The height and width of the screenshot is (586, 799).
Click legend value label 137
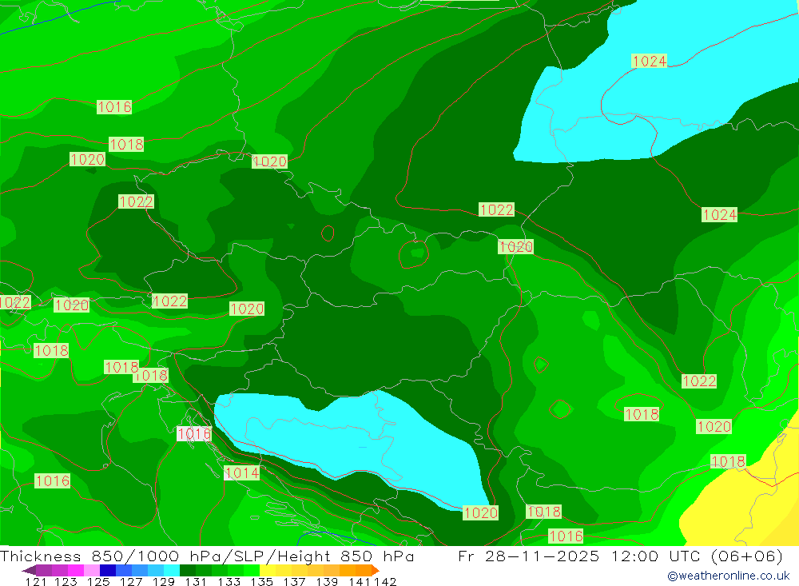click(x=294, y=581)
